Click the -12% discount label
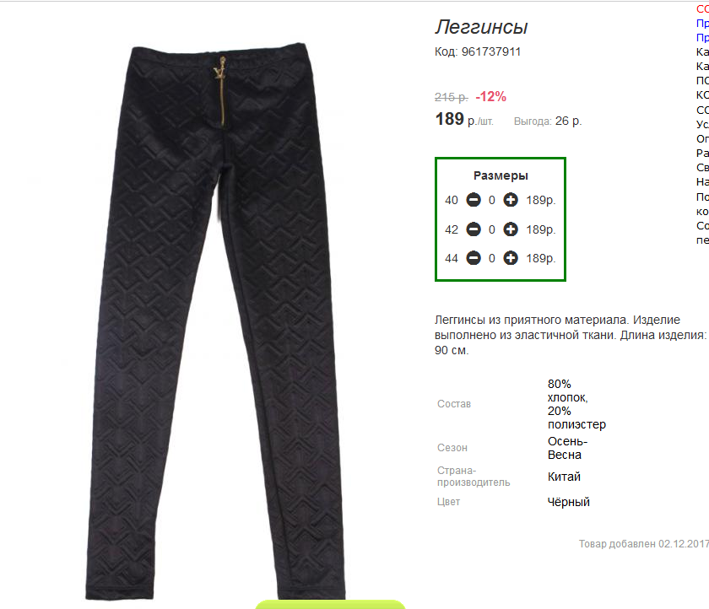Screen dimensions: 709x609 pyautogui.click(x=490, y=97)
